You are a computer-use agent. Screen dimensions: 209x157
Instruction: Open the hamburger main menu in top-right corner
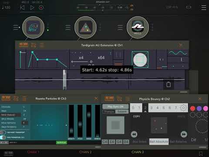pyautogui.click(x=204, y=7)
